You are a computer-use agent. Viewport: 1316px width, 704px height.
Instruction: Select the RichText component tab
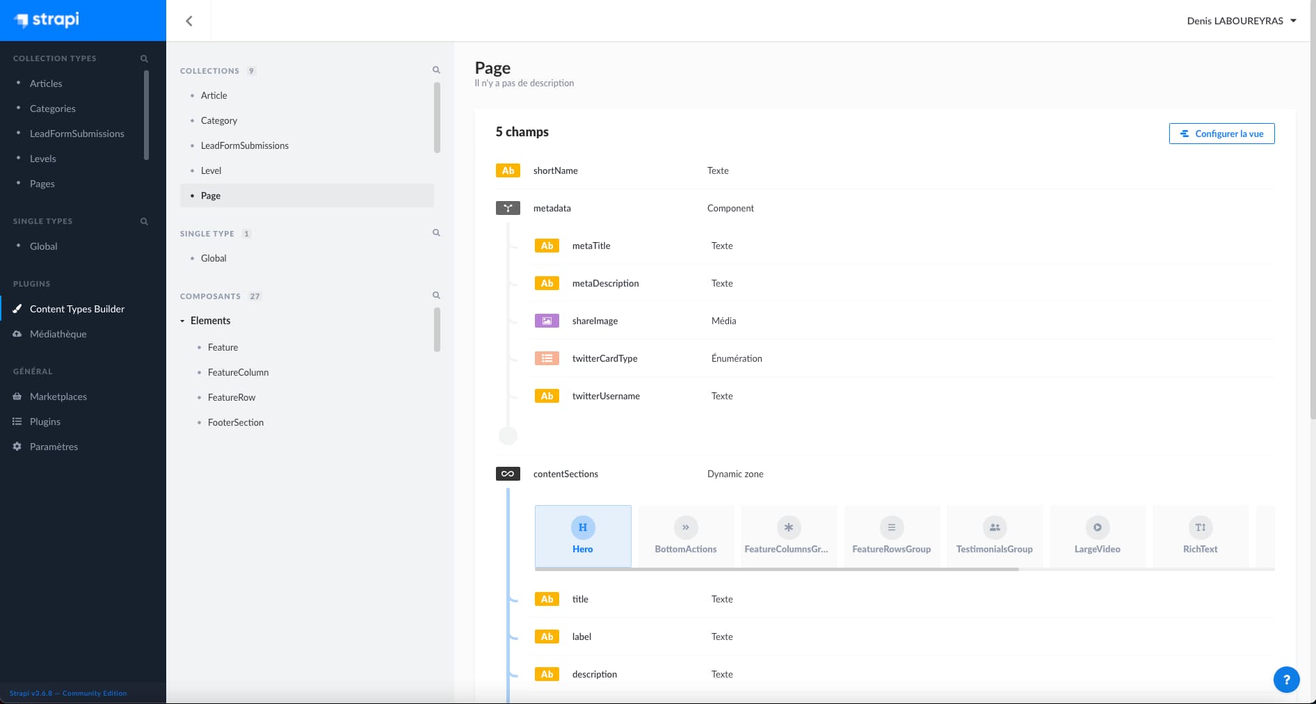1201,536
